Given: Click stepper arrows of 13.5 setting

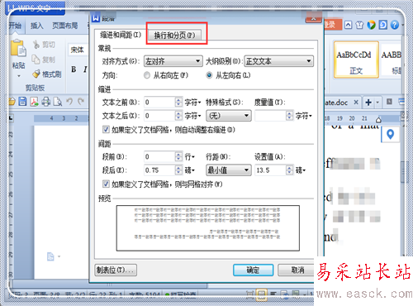Looking at the screenshot, I should [289, 170].
